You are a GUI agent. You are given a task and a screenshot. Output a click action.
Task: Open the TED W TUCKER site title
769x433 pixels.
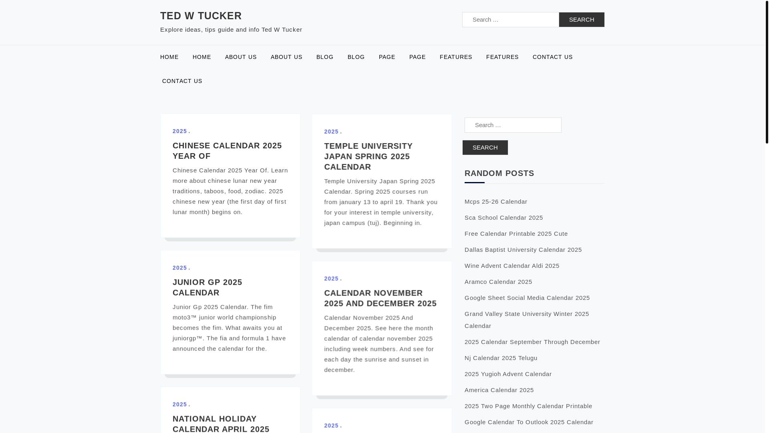[201, 16]
